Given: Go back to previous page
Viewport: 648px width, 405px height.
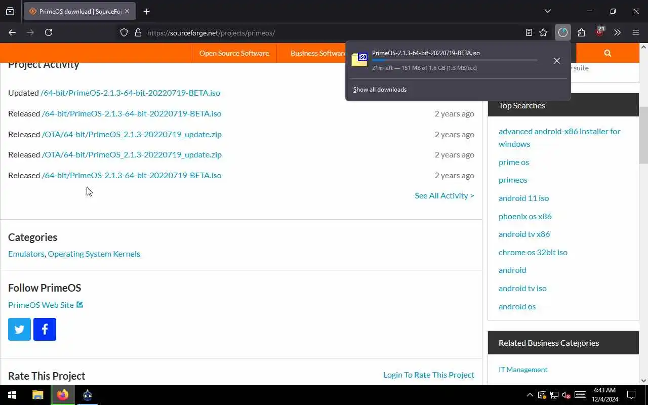Looking at the screenshot, I should [12, 32].
